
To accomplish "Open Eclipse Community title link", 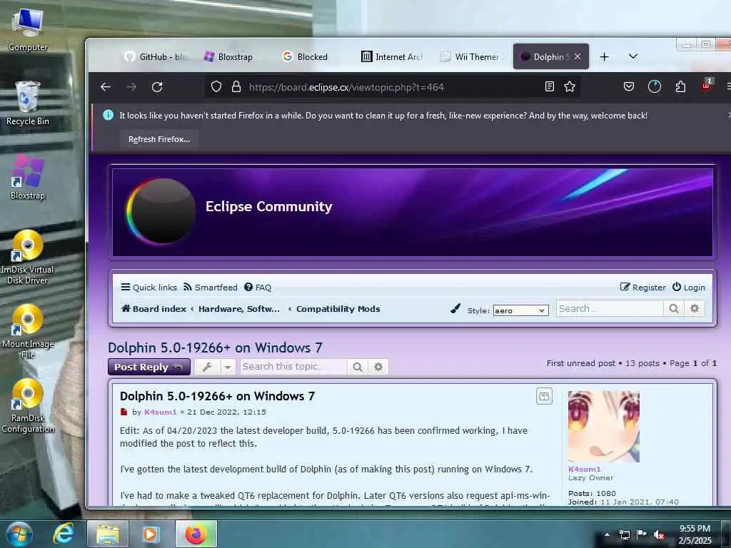I will tap(269, 206).
